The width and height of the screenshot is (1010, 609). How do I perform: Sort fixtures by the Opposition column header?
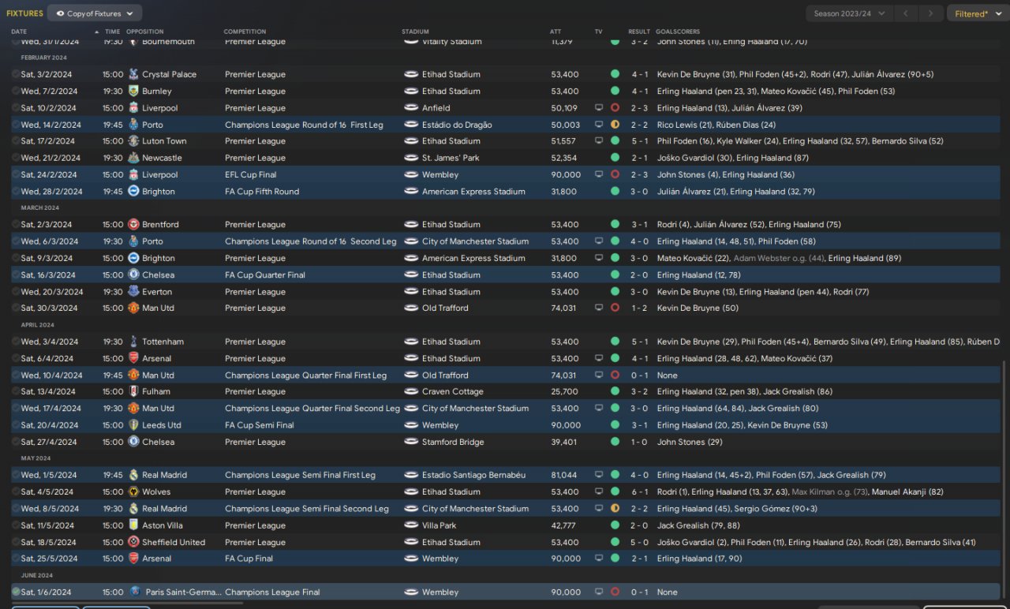[x=145, y=32]
